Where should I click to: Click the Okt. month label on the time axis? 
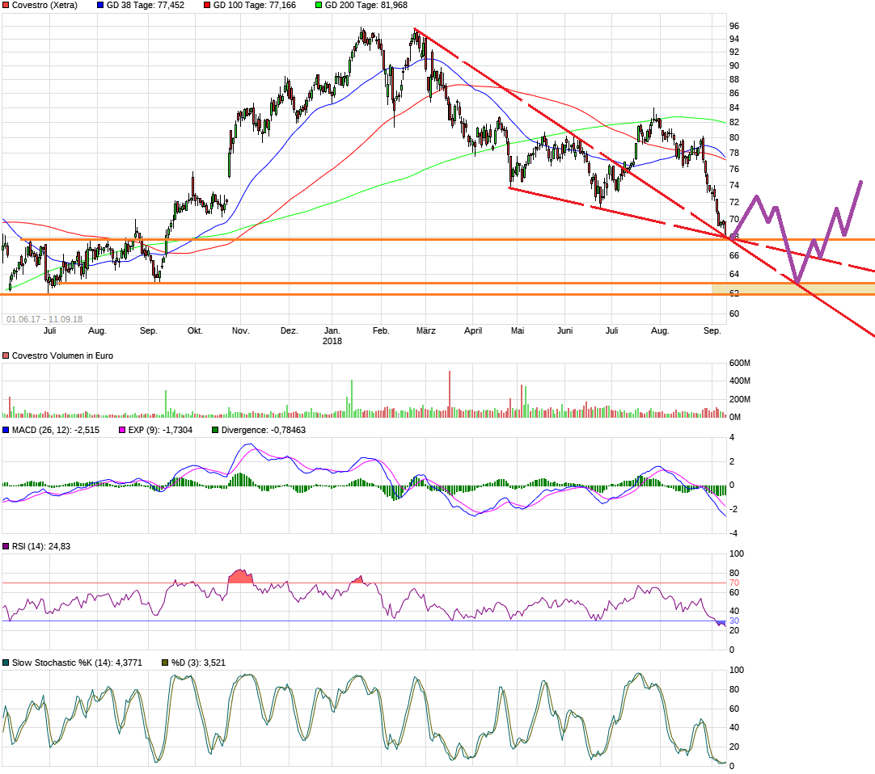pyautogui.click(x=195, y=330)
